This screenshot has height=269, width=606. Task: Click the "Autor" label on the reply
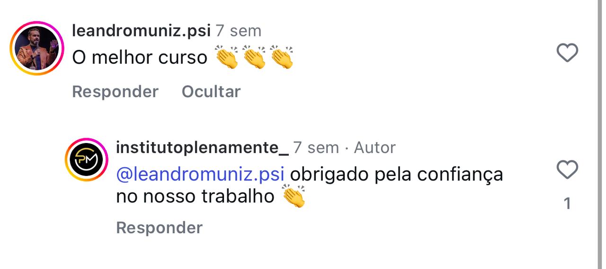point(375,148)
